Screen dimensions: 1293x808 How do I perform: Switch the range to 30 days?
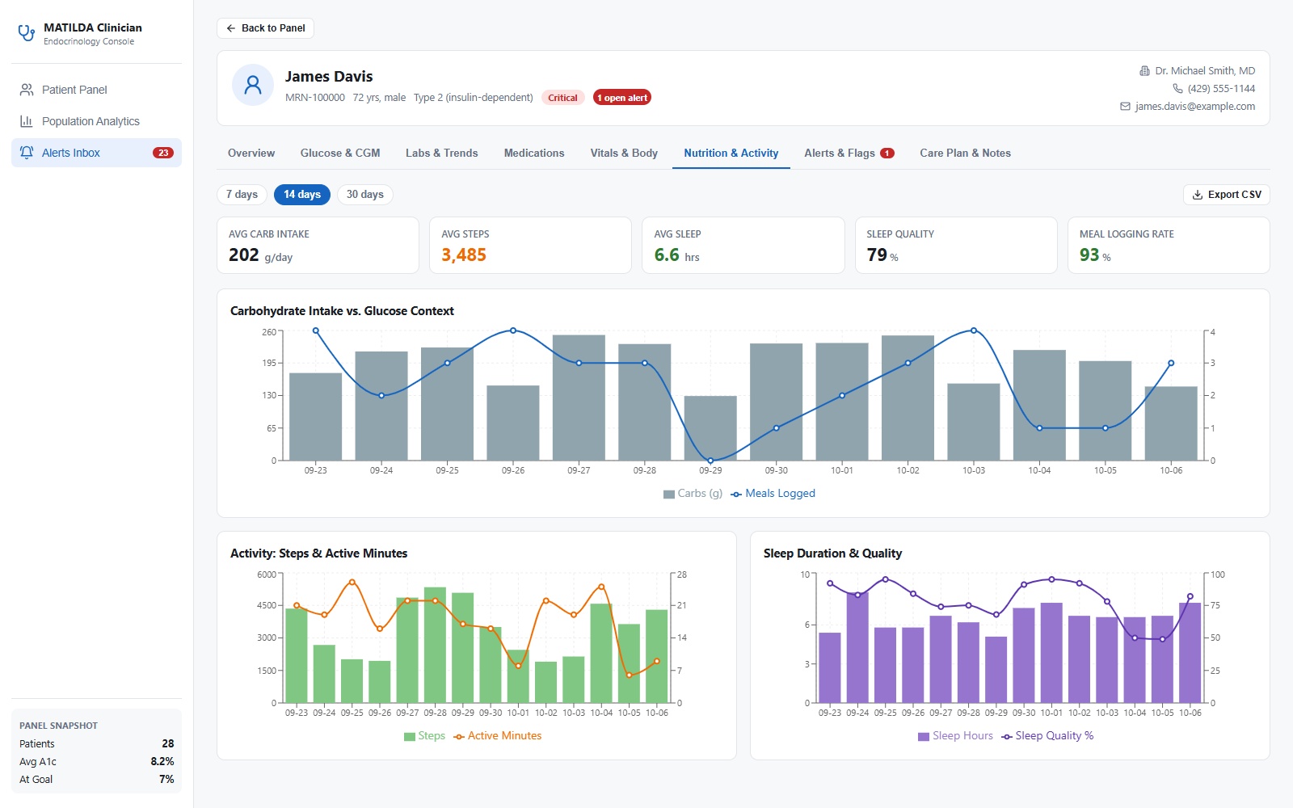(365, 195)
